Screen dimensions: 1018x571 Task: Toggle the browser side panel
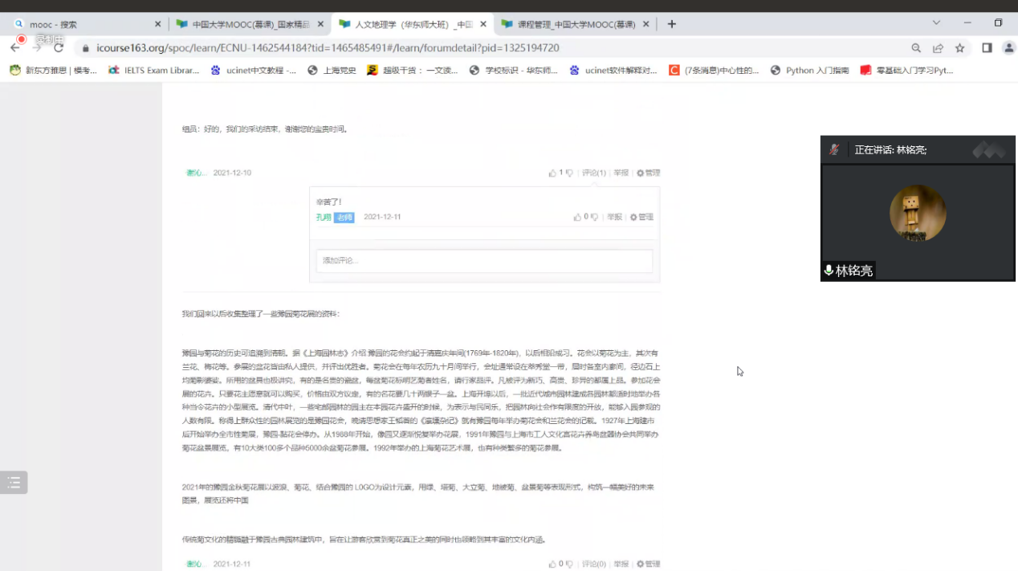point(987,48)
